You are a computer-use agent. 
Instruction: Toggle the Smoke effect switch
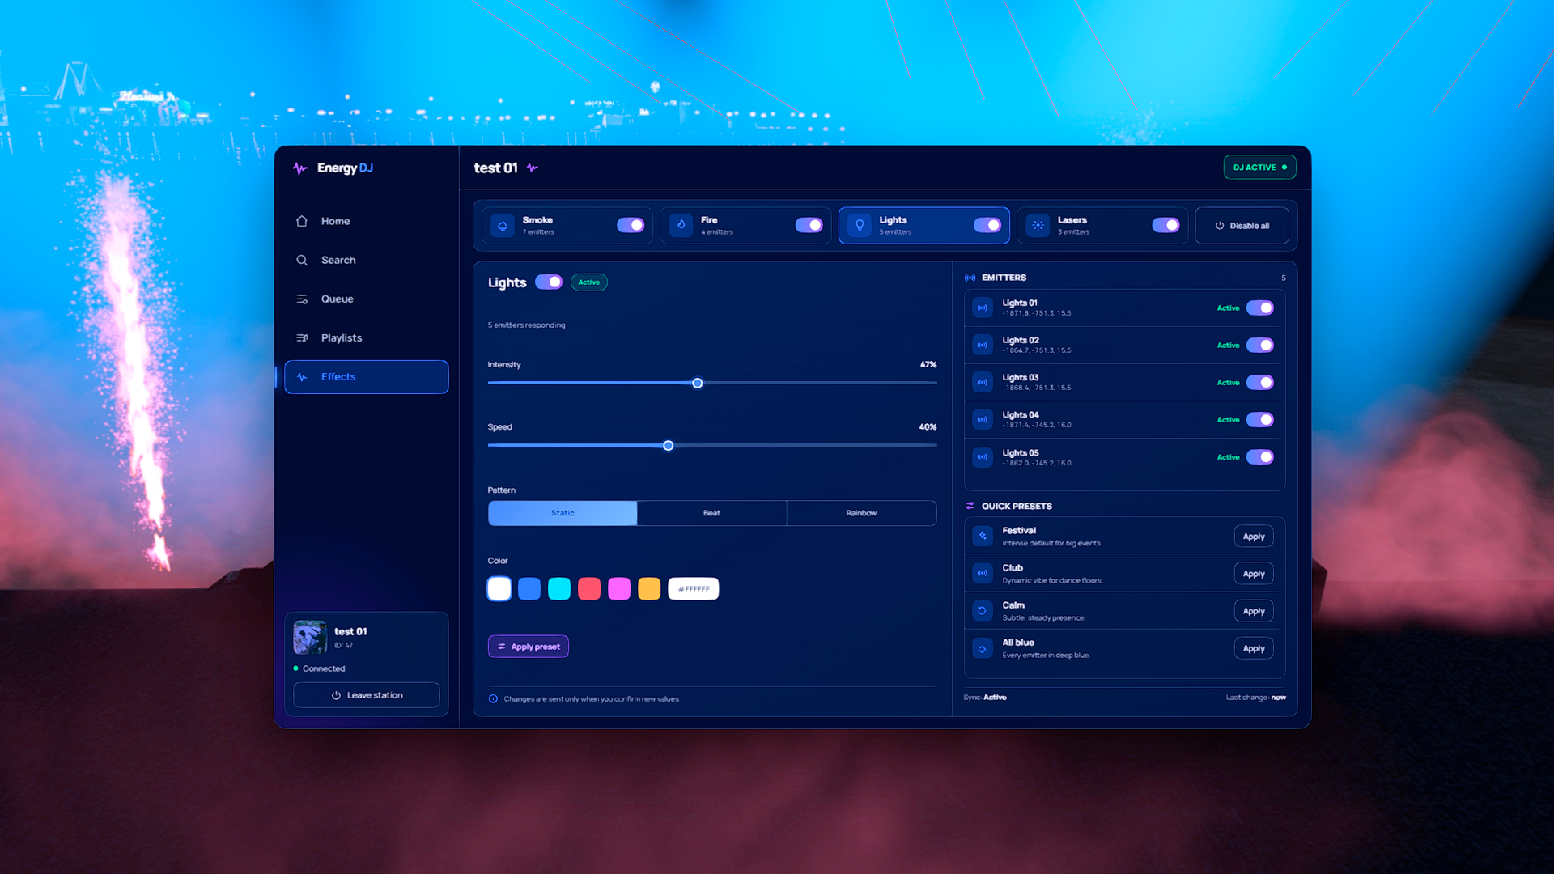[631, 225]
